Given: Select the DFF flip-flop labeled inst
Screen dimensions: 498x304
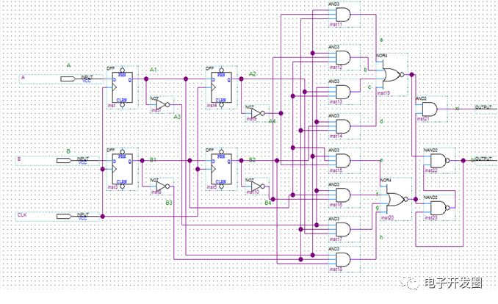Looking at the screenshot, I should (x=123, y=87).
